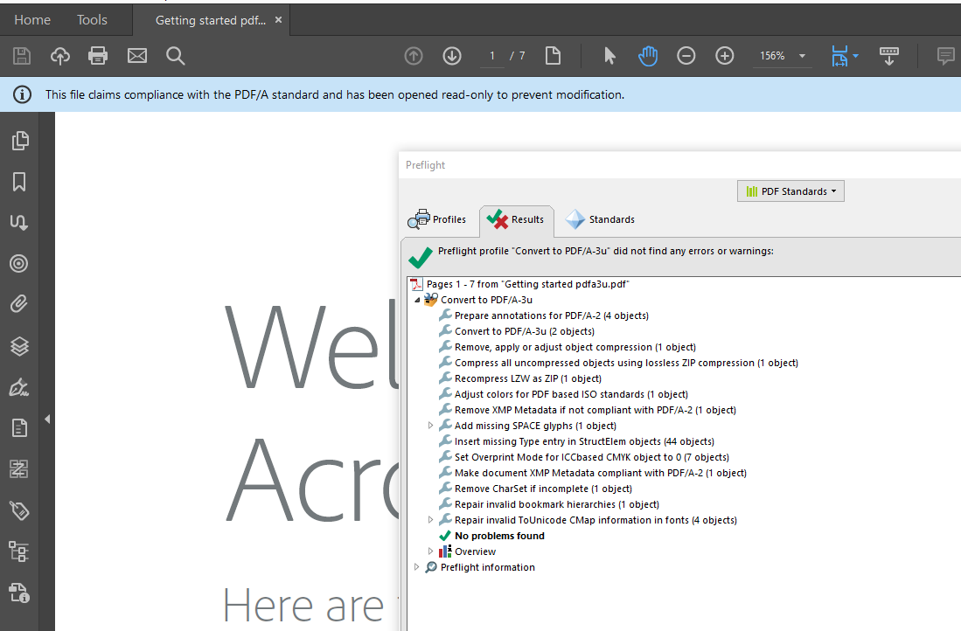961x631 pixels.
Task: Expand the Preflight information node
Action: click(x=417, y=567)
